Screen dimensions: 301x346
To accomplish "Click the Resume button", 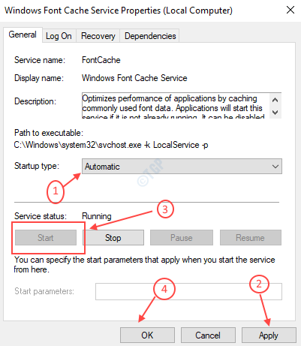I will [251, 238].
